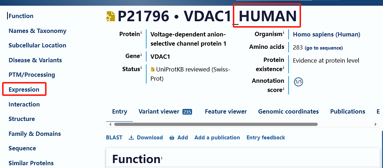Click the left arrow of the tab scrollbar
Viewport: 383px width, 168px height.
pos(110,124)
